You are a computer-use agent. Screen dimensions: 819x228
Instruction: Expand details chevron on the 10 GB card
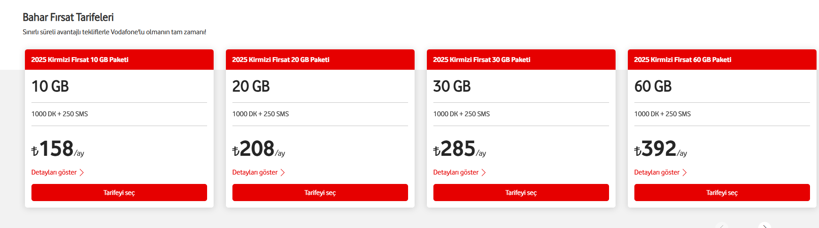point(82,173)
